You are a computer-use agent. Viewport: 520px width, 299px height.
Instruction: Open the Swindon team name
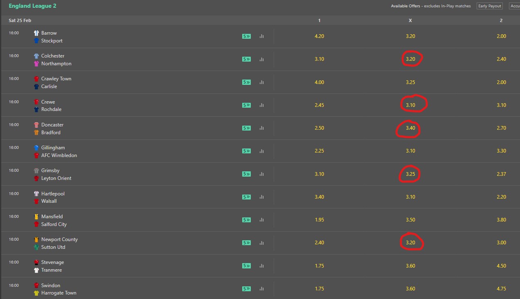(x=51, y=286)
